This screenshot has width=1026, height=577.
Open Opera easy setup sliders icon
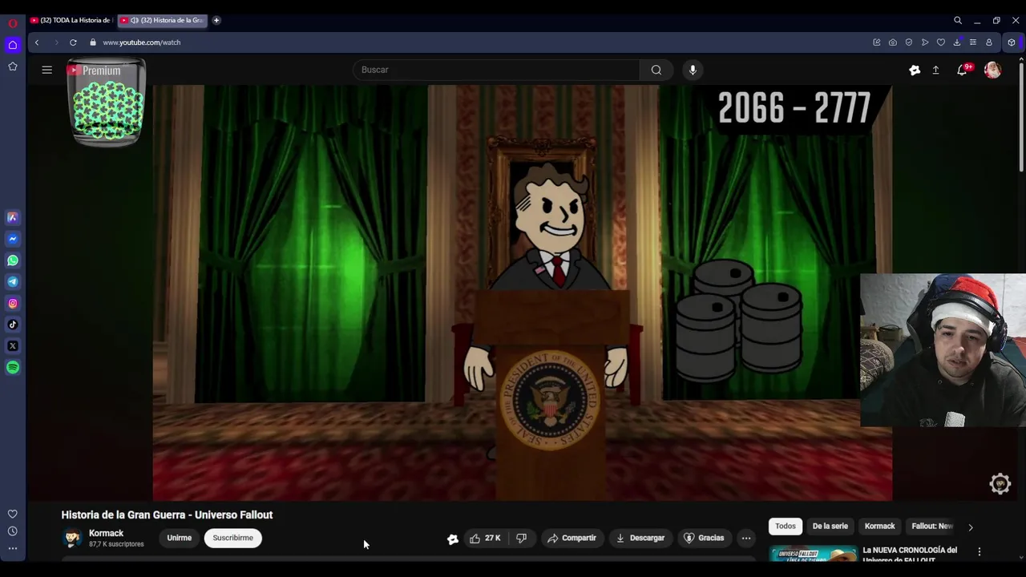(973, 42)
